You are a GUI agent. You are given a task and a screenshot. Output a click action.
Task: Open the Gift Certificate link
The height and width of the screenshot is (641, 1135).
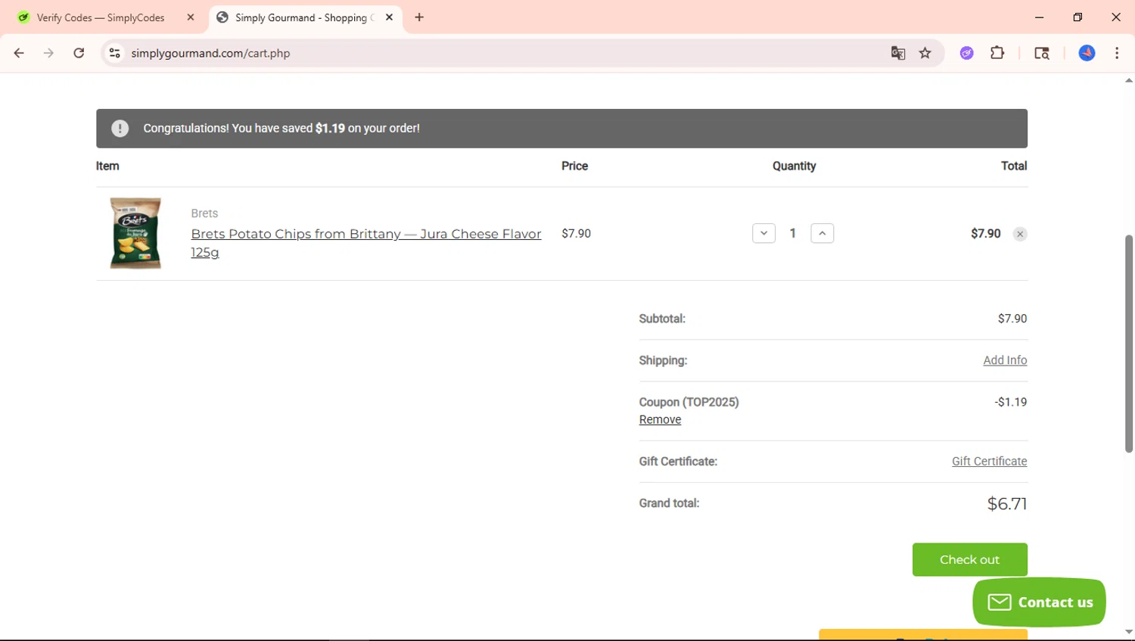coord(989,461)
